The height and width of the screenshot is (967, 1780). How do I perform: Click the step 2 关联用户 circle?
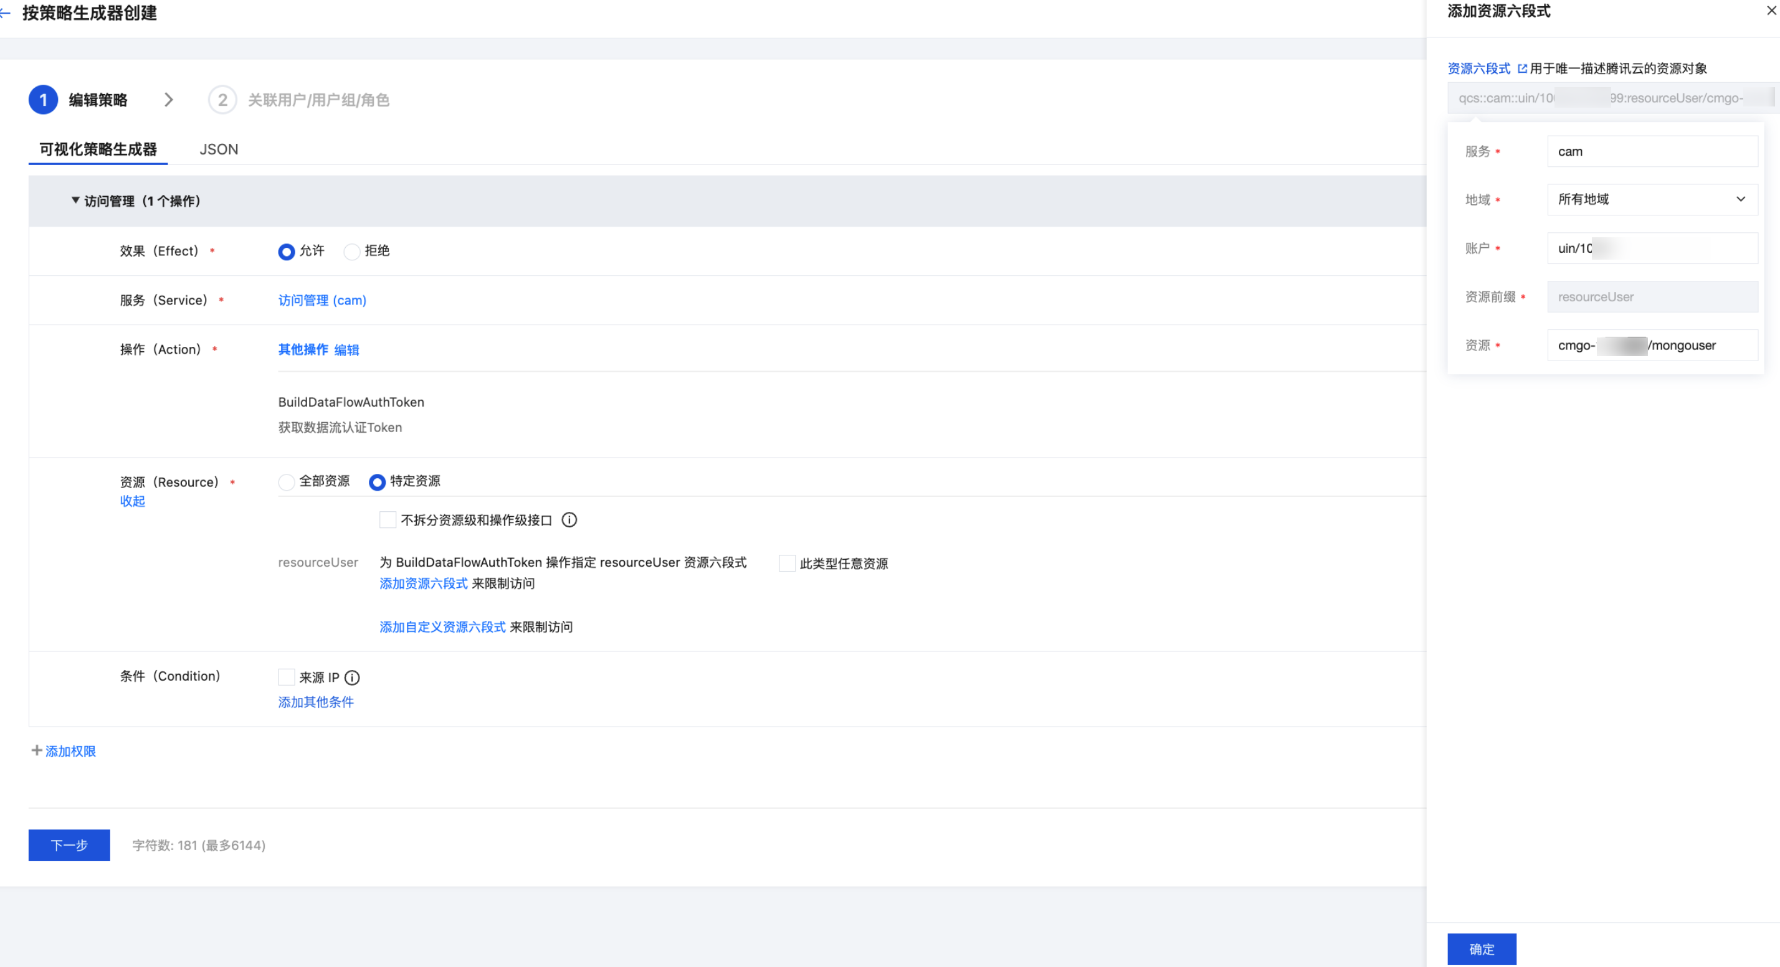pos(222,100)
